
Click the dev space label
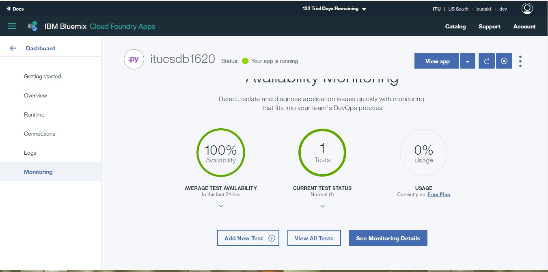point(503,9)
